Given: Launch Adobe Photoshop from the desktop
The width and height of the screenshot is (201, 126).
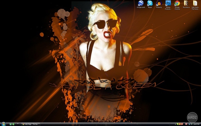Looking at the screenshot, I should pos(168,5).
